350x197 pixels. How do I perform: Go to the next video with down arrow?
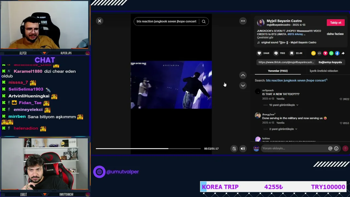pos(243,86)
